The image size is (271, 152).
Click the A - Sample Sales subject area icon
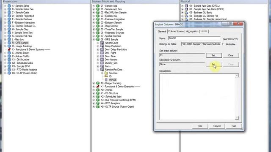9,6
